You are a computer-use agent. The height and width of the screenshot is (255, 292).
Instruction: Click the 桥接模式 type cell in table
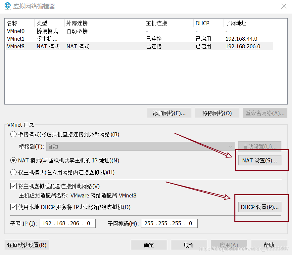[x=47, y=31]
